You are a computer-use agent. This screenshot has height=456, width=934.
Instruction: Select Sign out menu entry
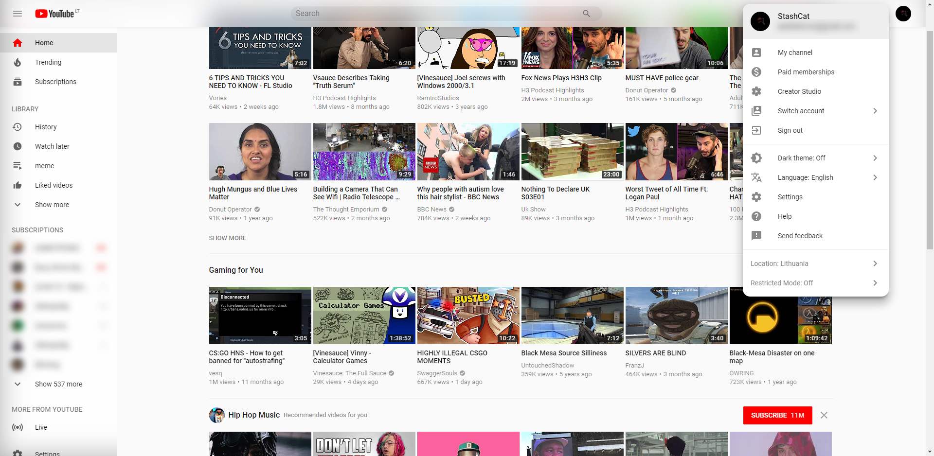(816, 130)
